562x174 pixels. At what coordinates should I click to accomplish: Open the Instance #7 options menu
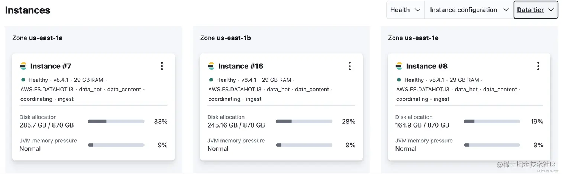pyautogui.click(x=162, y=66)
